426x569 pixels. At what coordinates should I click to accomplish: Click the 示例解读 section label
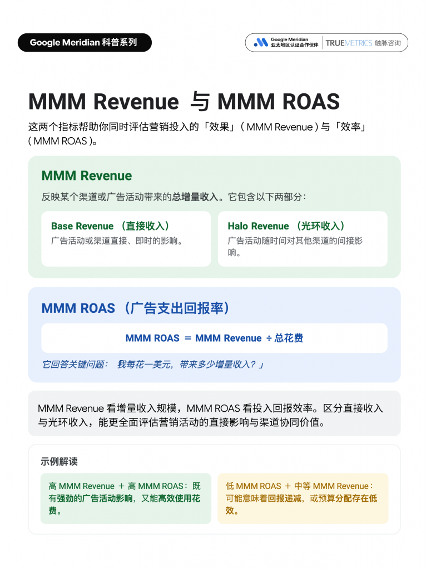pos(59,462)
